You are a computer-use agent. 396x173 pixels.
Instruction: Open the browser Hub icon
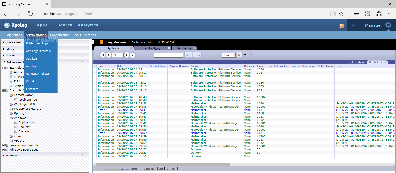[356, 14]
